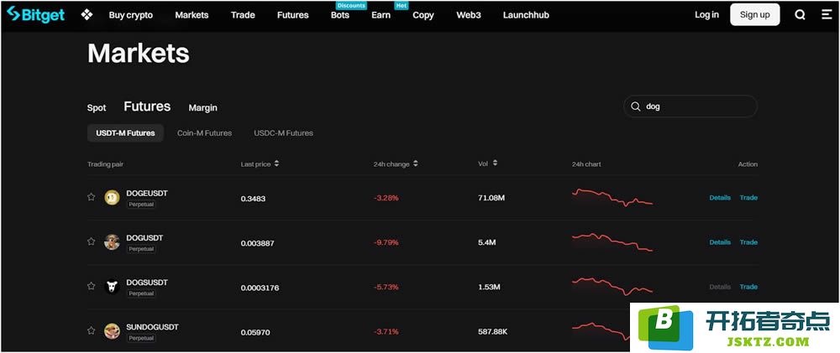Click last price 0.05970
Screen dimensions: 840x353
pos(255,332)
